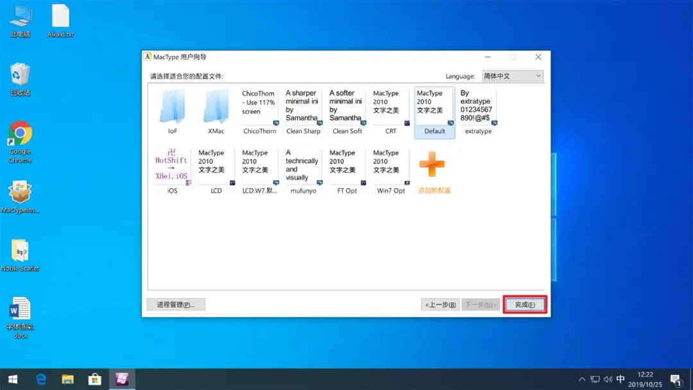Select the ChicoThorn 117% screen profile
The height and width of the screenshot is (390, 693).
(x=259, y=109)
